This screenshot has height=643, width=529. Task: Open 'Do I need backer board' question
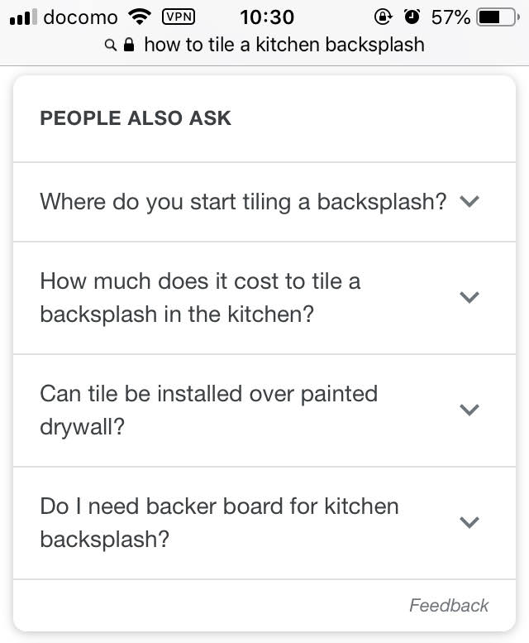[264, 523]
